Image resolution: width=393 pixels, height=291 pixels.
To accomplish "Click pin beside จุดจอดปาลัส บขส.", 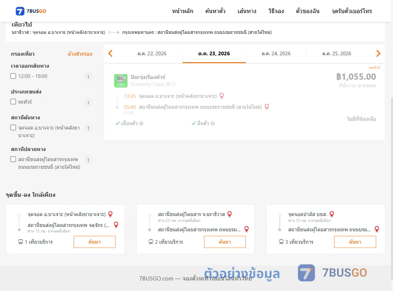I will click(x=332, y=214).
